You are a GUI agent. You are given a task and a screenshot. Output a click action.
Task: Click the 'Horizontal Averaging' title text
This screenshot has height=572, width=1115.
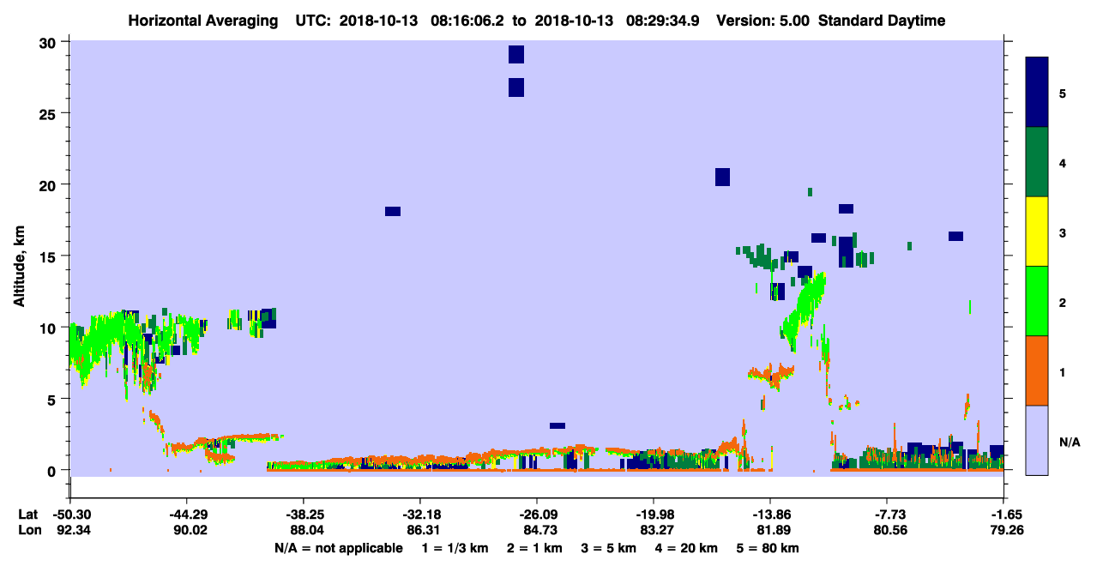[x=202, y=21]
